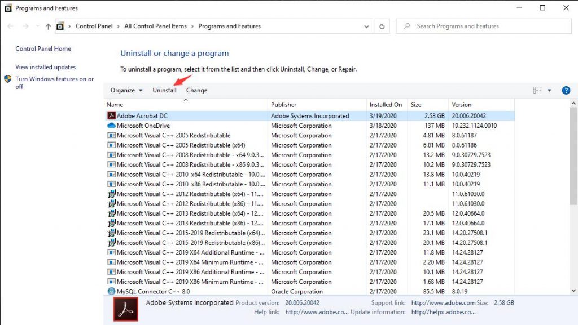Click the change view icon
Viewport: 578px width, 325px height.
tap(537, 91)
